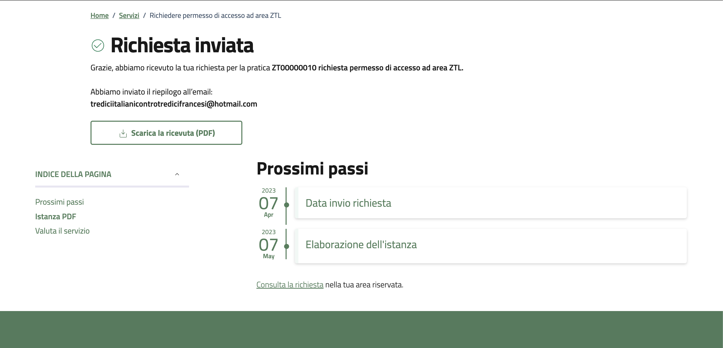Click the 07 Apr 2023 date label
The width and height of the screenshot is (723, 348).
[268, 203]
